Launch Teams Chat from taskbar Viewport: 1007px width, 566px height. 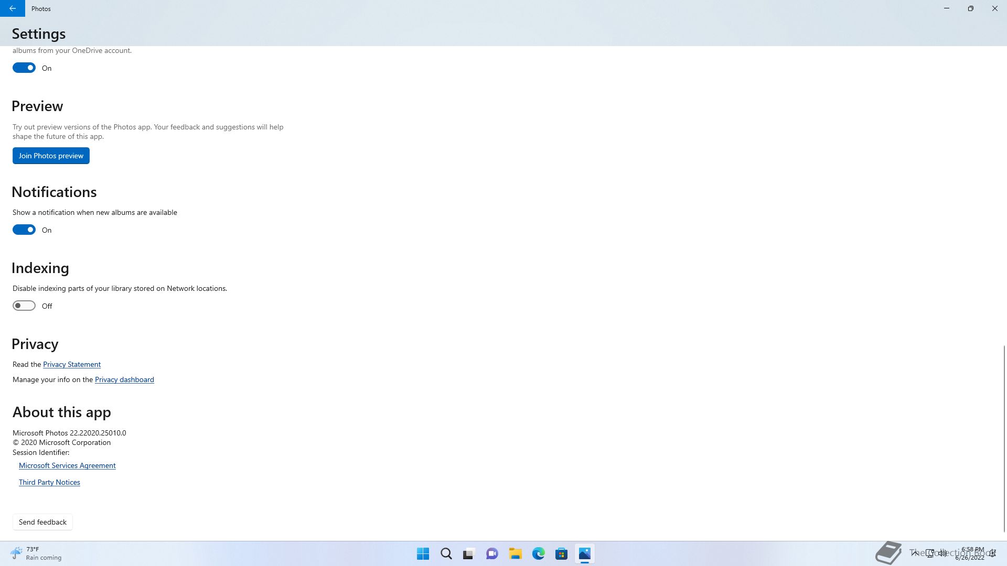click(x=492, y=553)
